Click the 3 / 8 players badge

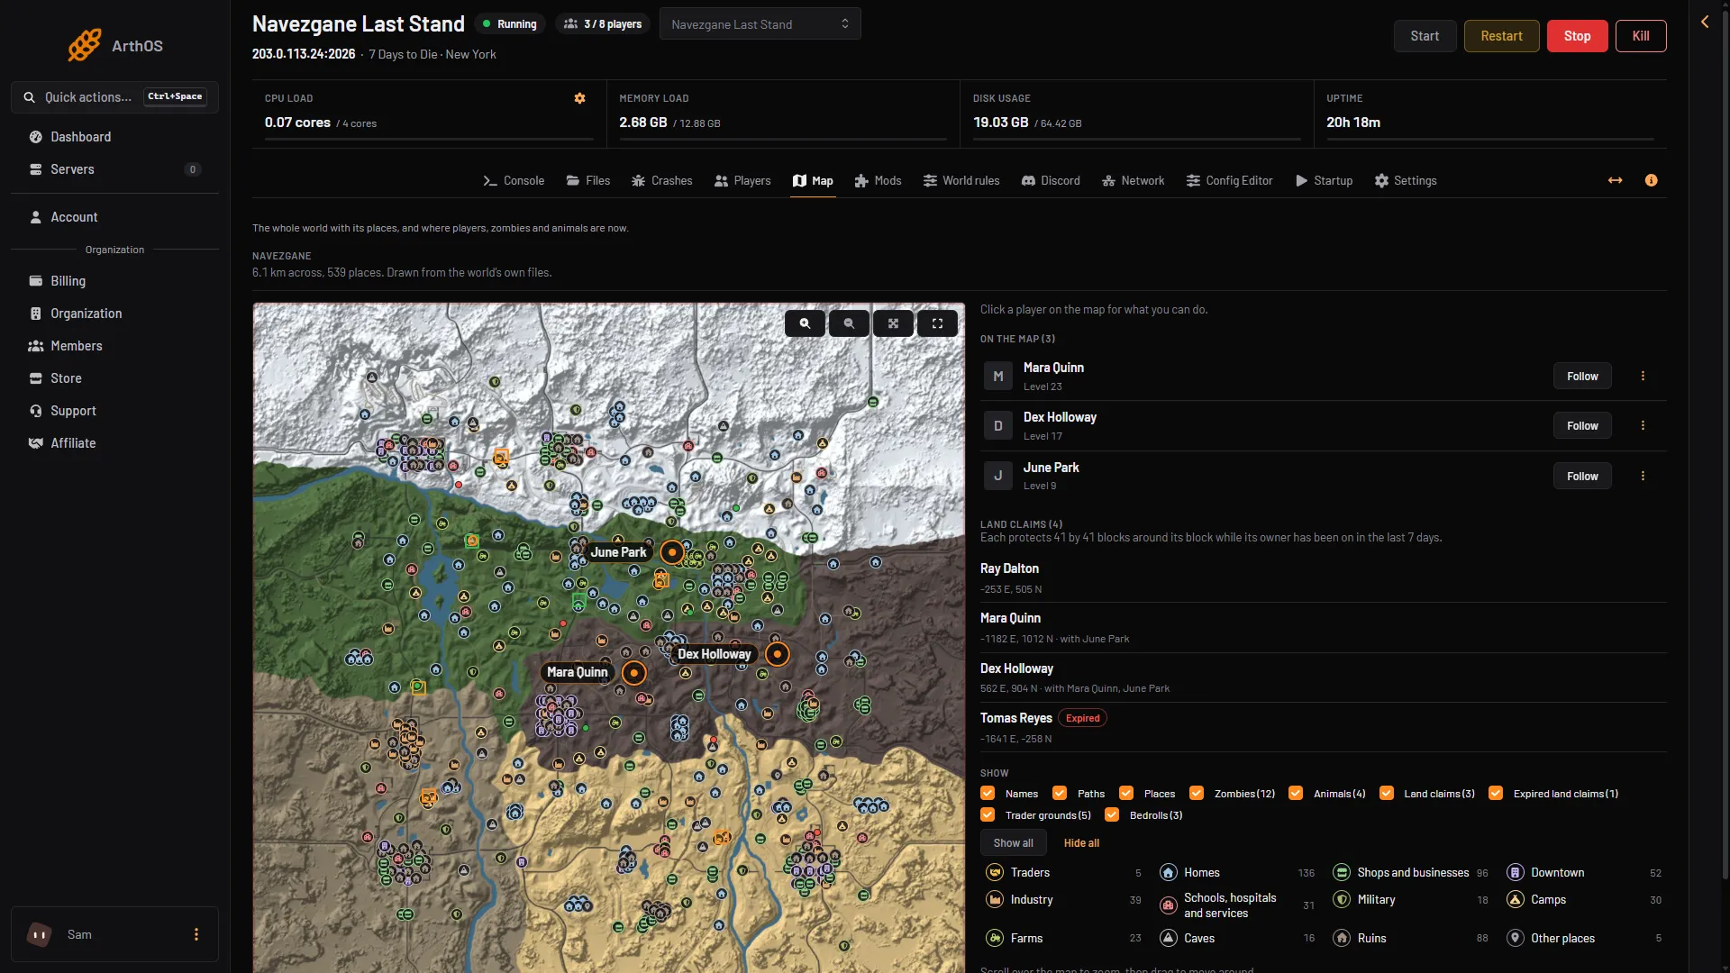(x=604, y=24)
